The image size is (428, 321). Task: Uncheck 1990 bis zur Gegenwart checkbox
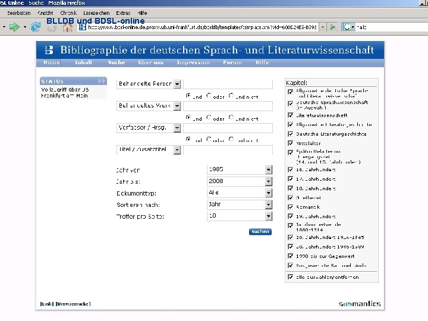pos(291,256)
